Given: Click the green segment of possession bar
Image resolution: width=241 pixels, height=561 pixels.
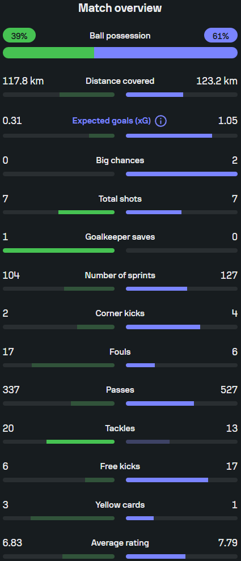Looking at the screenshot, I should 49,53.
